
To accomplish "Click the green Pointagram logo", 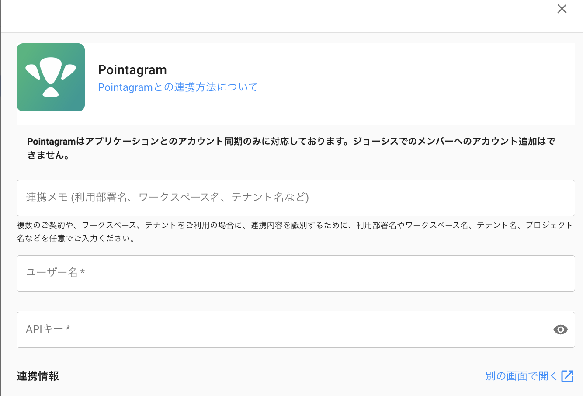I will coord(51,77).
